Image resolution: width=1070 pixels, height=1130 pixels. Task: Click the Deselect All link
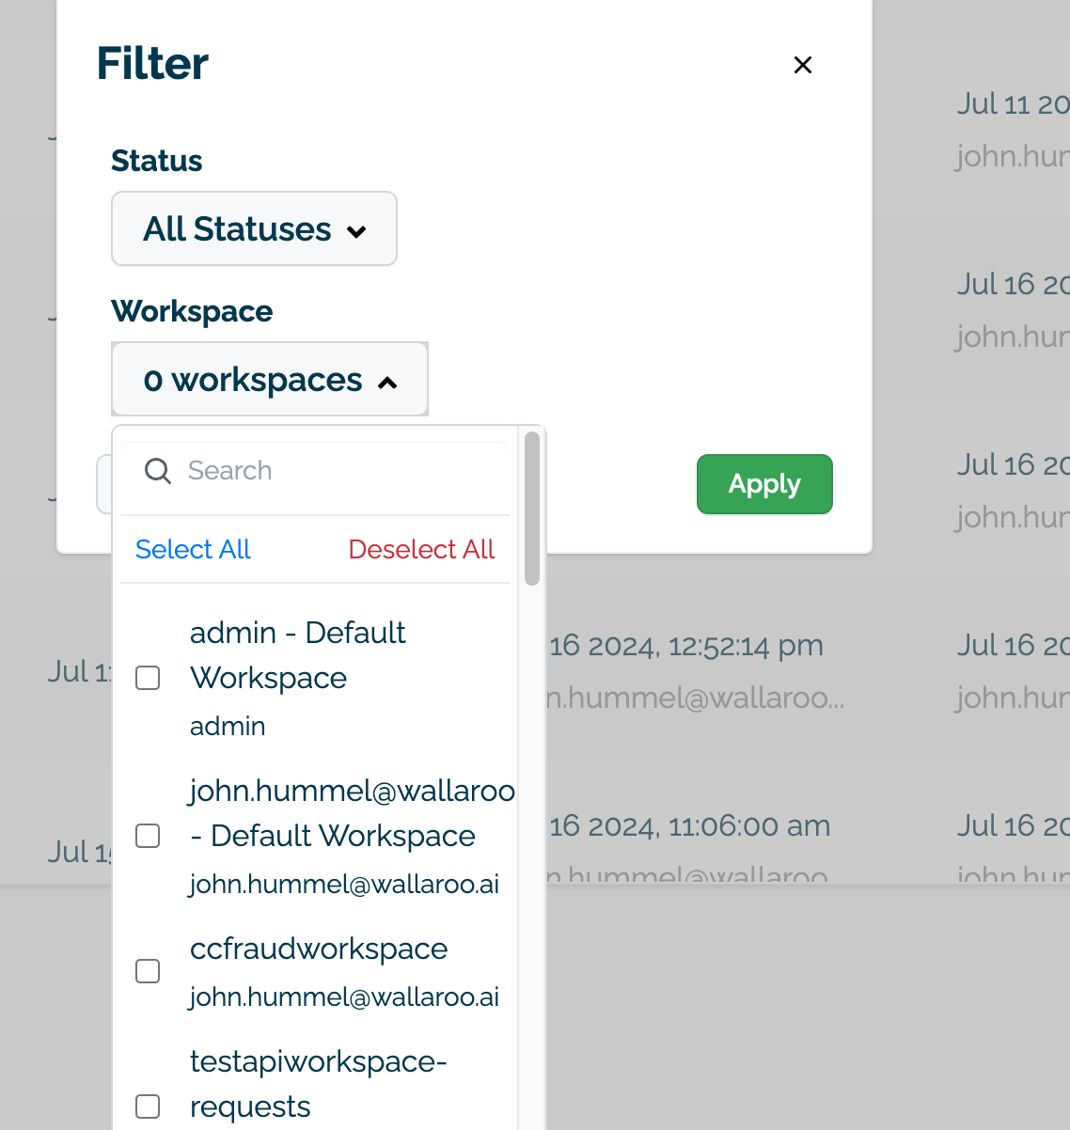(421, 550)
